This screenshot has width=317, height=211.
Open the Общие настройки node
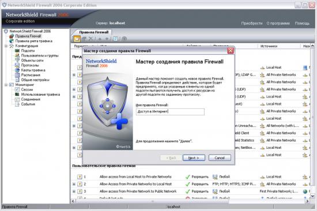pyautogui.click(x=35, y=80)
